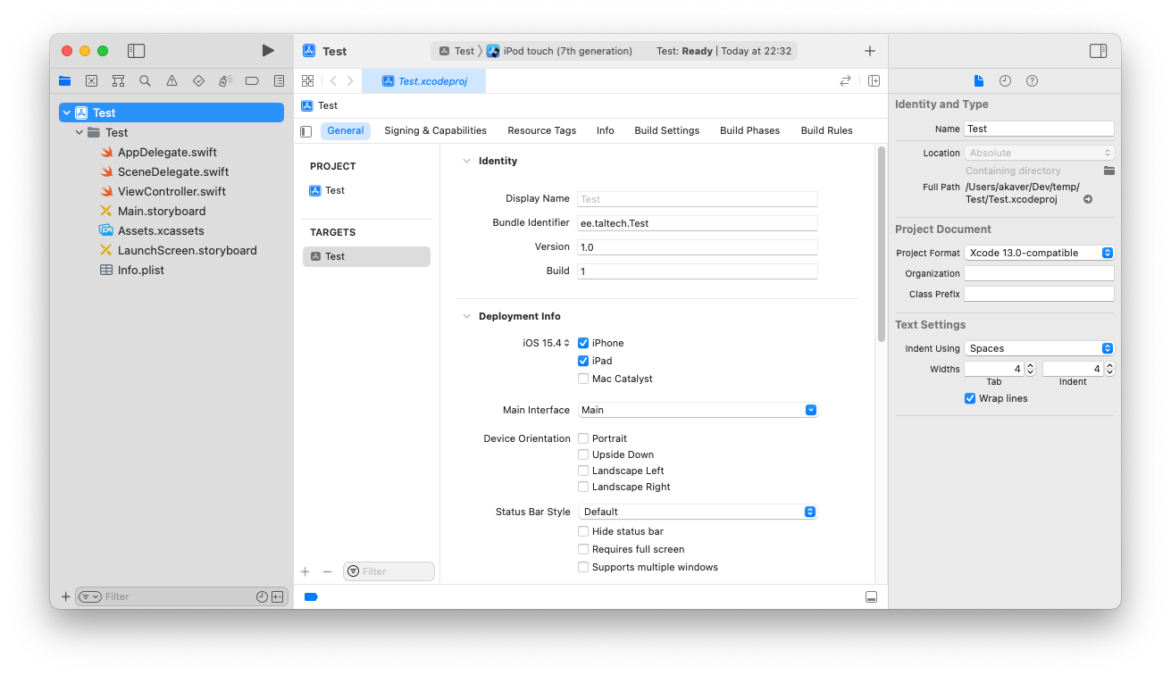The width and height of the screenshot is (1171, 675).
Task: Check Landscape Left orientation
Action: pos(583,471)
